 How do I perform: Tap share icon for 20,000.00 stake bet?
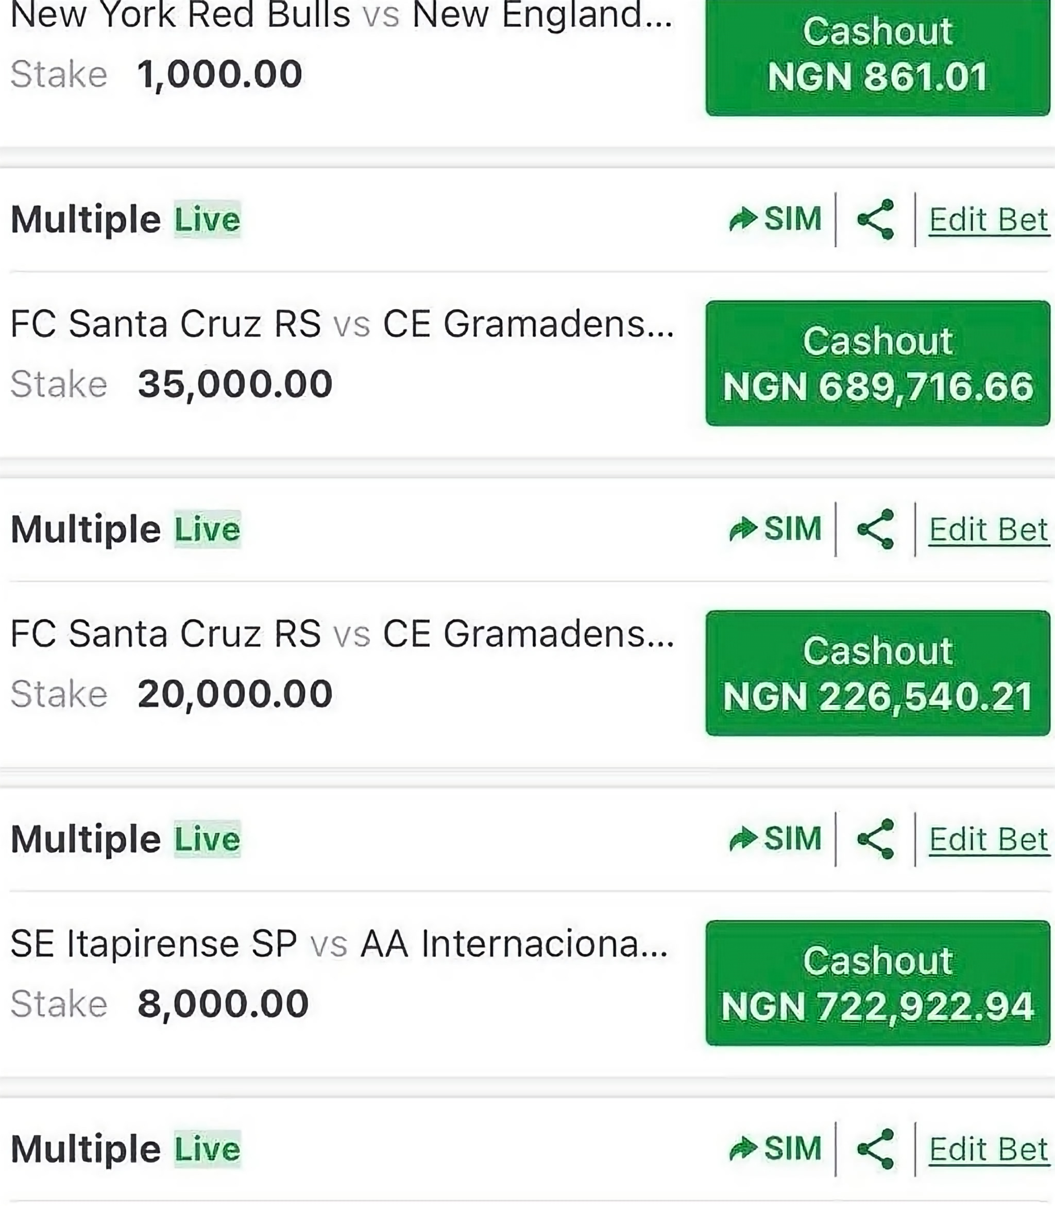click(876, 529)
